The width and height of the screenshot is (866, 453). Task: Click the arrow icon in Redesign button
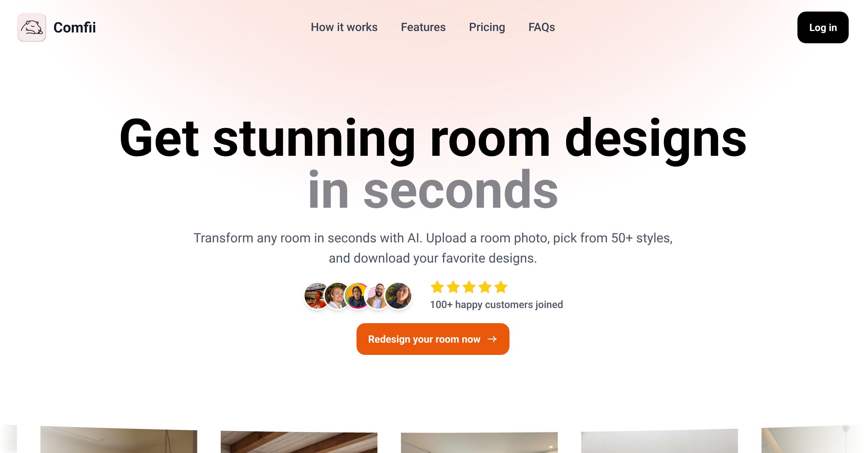[492, 339]
